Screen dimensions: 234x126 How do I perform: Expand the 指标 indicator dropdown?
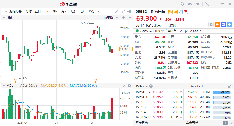click(x=4, y=18)
